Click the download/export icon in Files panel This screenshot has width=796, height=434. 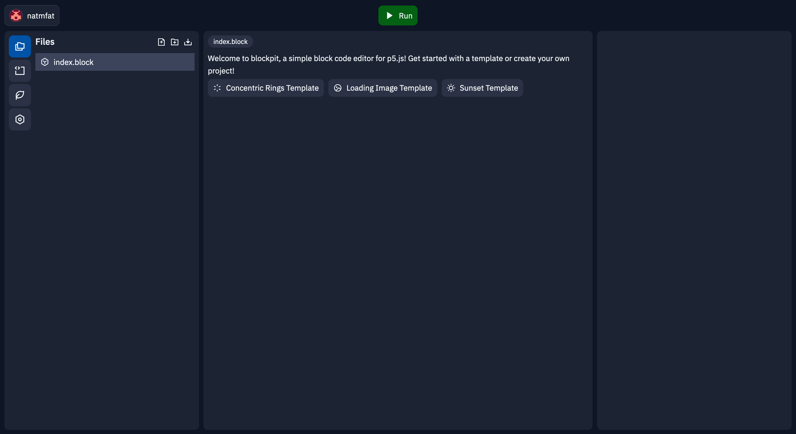coord(187,42)
